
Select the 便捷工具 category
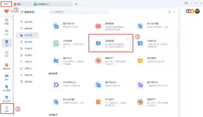click(x=26, y=75)
